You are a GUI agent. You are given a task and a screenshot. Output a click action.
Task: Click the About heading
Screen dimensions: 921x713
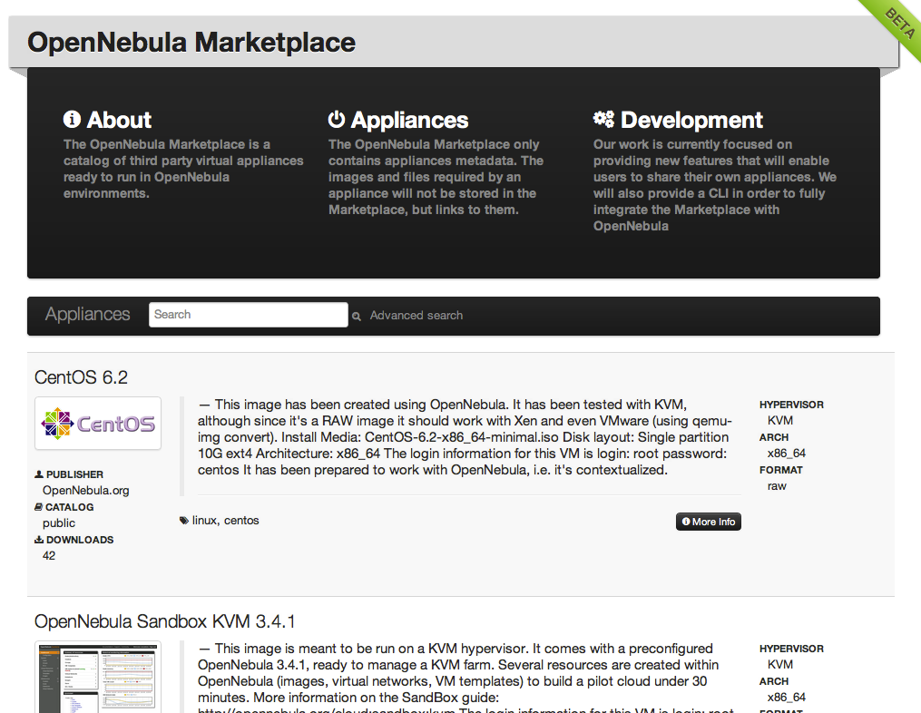pyautogui.click(x=119, y=120)
